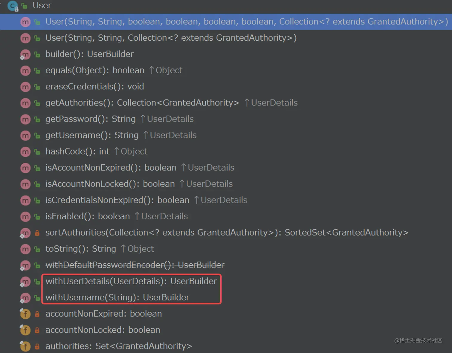The height and width of the screenshot is (353, 452).
Task: Select toString(): String
Action: click(x=81, y=249)
